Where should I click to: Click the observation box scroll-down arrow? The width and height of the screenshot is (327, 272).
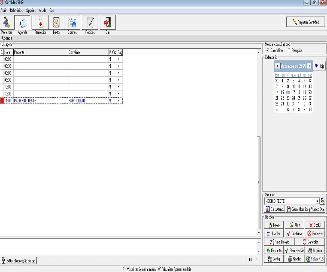coord(259,252)
